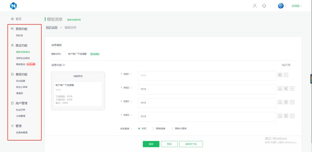The image size is (312, 152).
Task: Go to 粉丝列表 in sidebar
Action: [x=21, y=110]
